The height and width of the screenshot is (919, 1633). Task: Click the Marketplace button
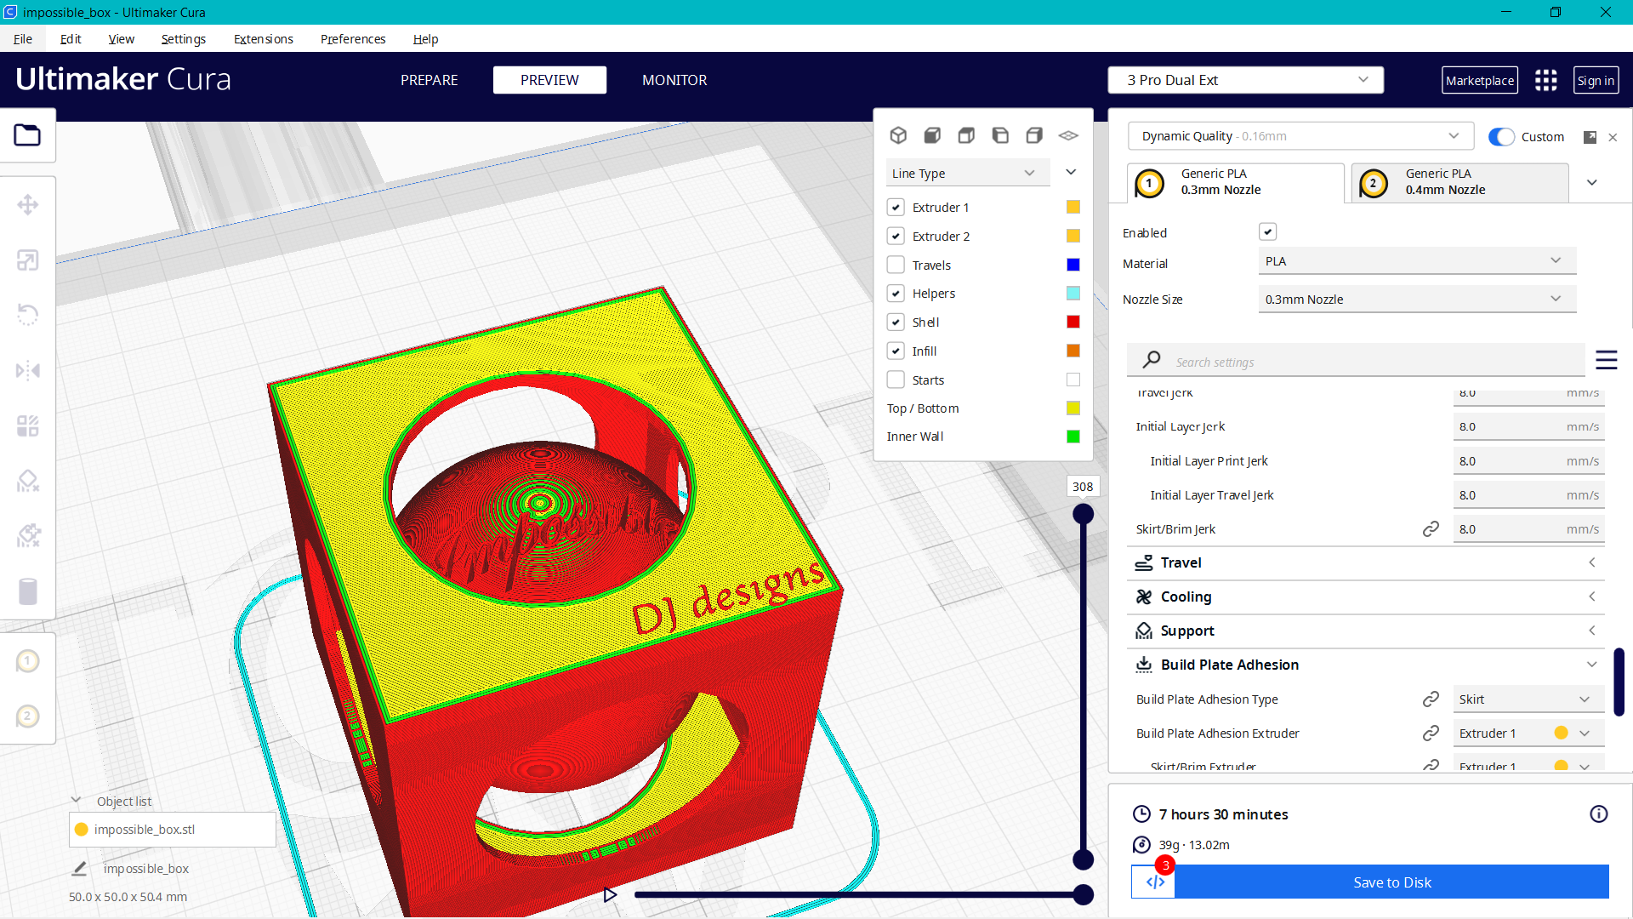(1480, 79)
